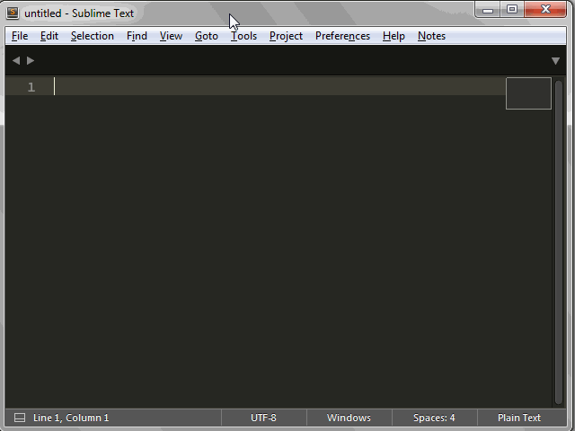This screenshot has height=431, width=575.
Task: Open the Notes menu
Action: (431, 36)
